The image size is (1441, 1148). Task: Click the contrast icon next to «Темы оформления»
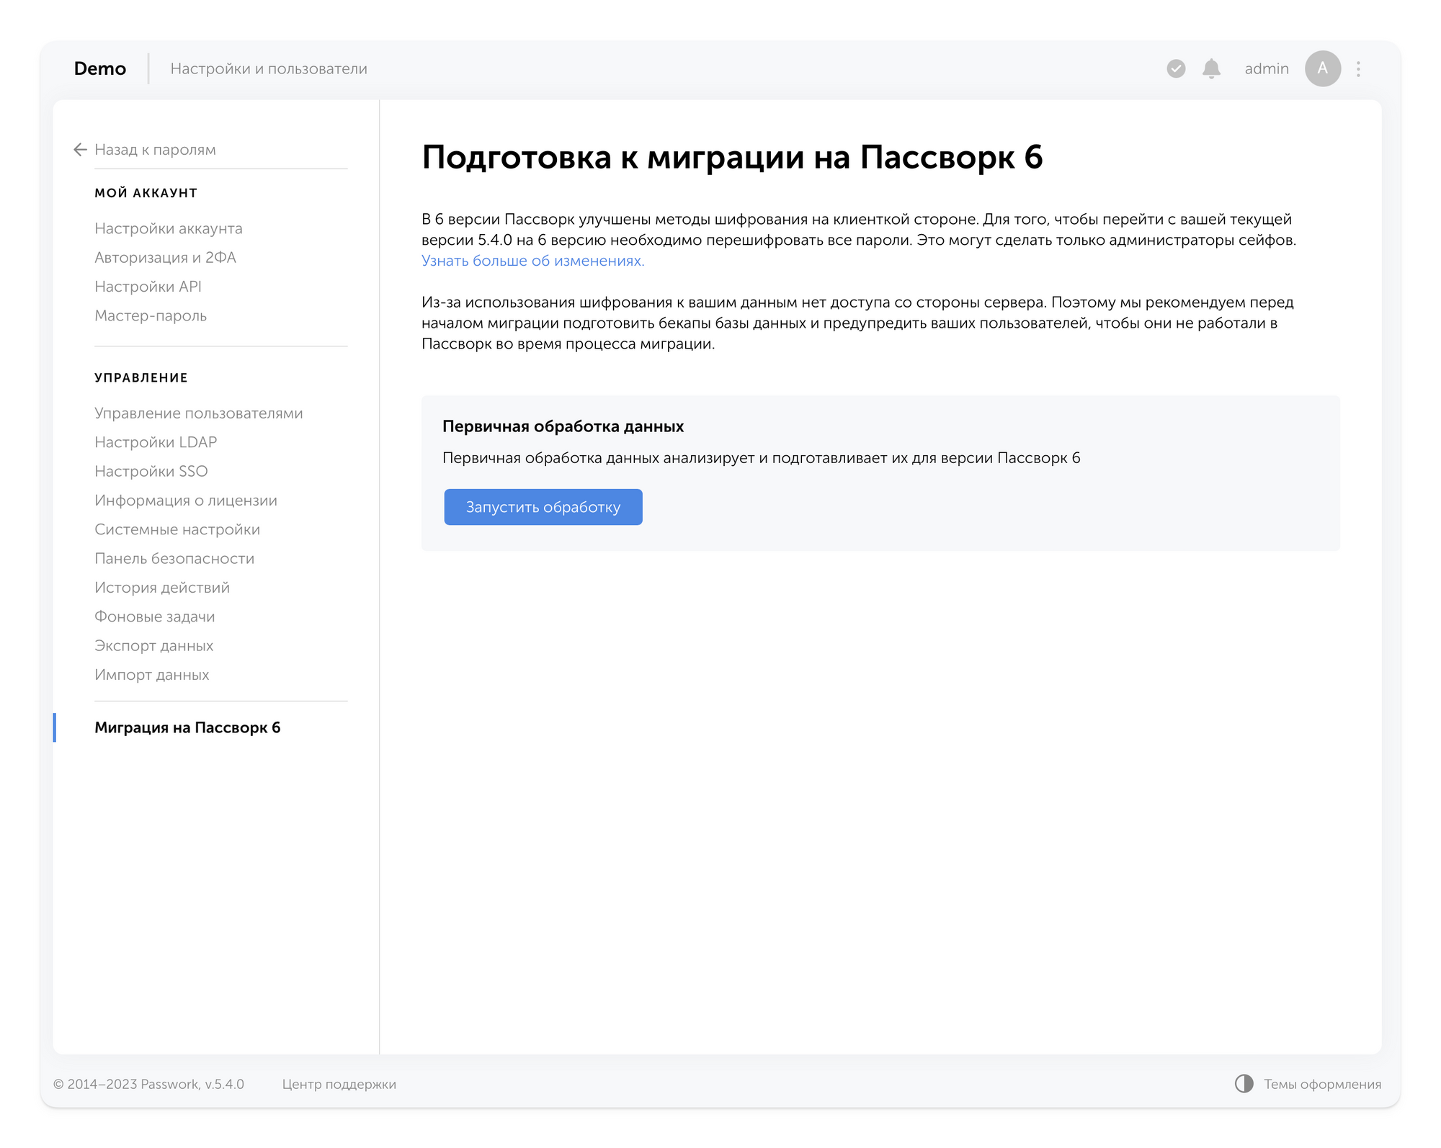coord(1244,1084)
